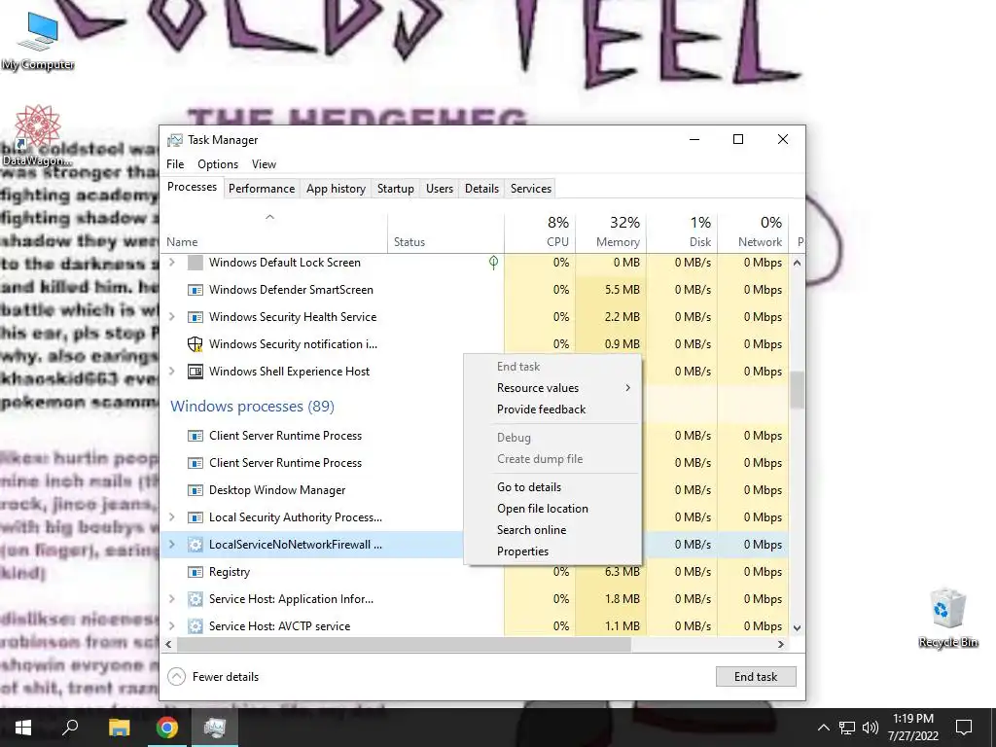Click Windows Security notification shield icon

click(x=195, y=344)
